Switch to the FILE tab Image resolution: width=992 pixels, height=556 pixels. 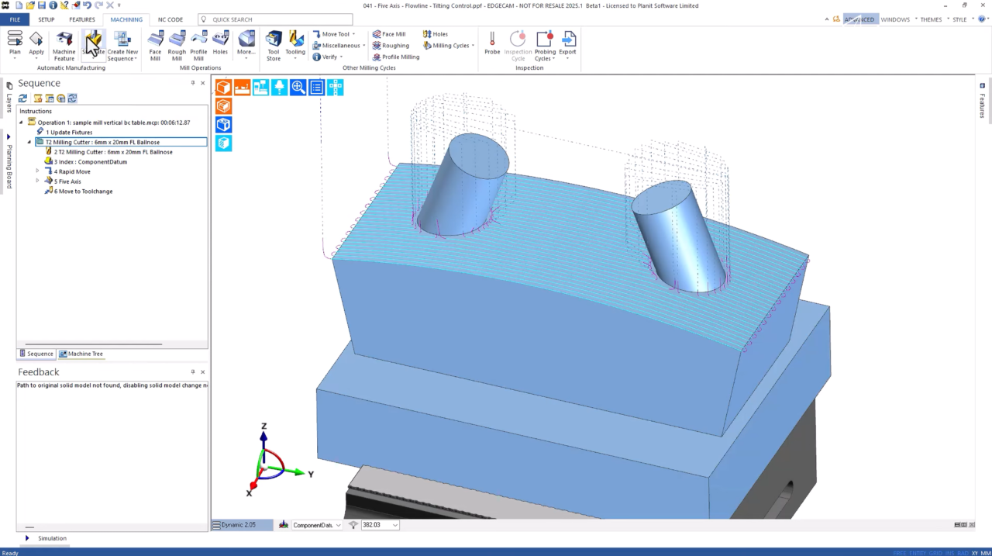(15, 19)
